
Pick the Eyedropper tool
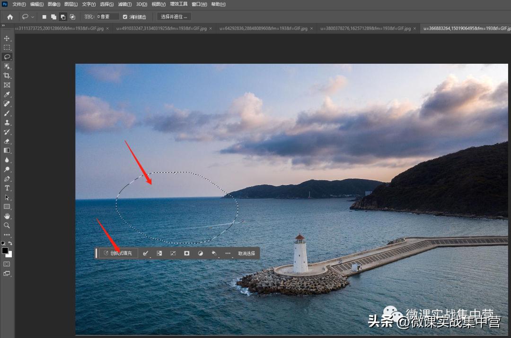(x=7, y=94)
